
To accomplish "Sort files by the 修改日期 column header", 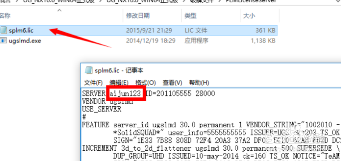I will click(138, 16).
